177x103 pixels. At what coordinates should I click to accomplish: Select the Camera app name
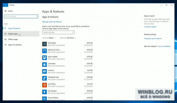[51, 70]
